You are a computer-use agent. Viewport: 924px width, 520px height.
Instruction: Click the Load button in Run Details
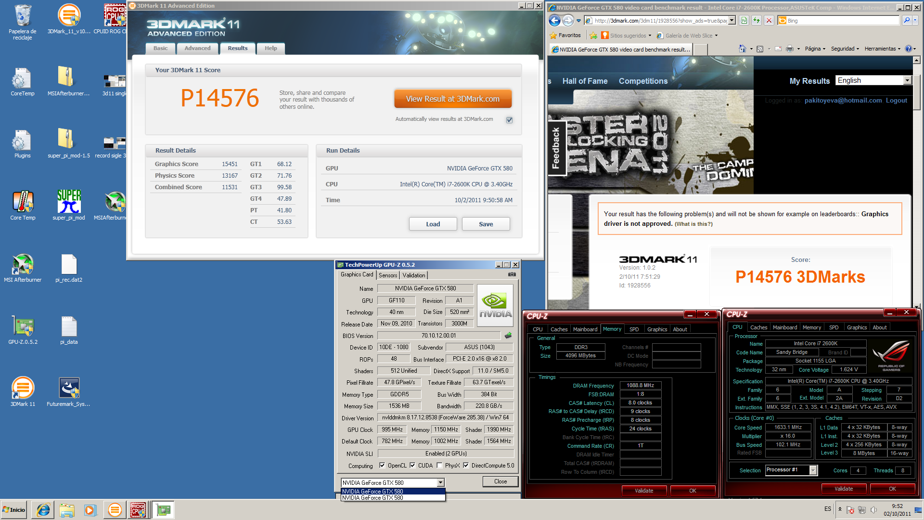433,224
